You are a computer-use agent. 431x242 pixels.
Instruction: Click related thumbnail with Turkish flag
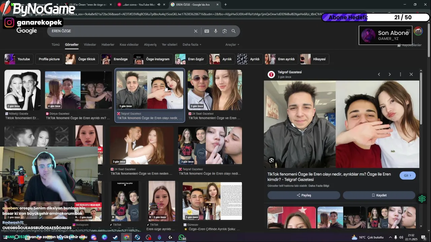pos(292,217)
